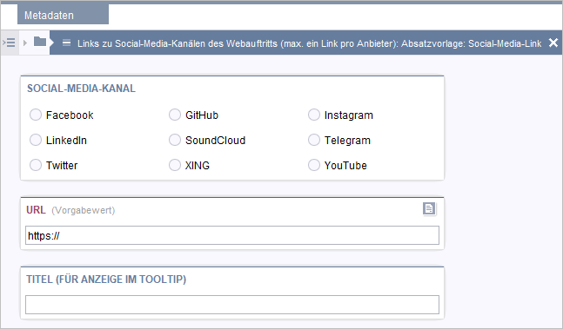The image size is (563, 329).
Task: Pick the Twitter radio button
Action: click(36, 165)
